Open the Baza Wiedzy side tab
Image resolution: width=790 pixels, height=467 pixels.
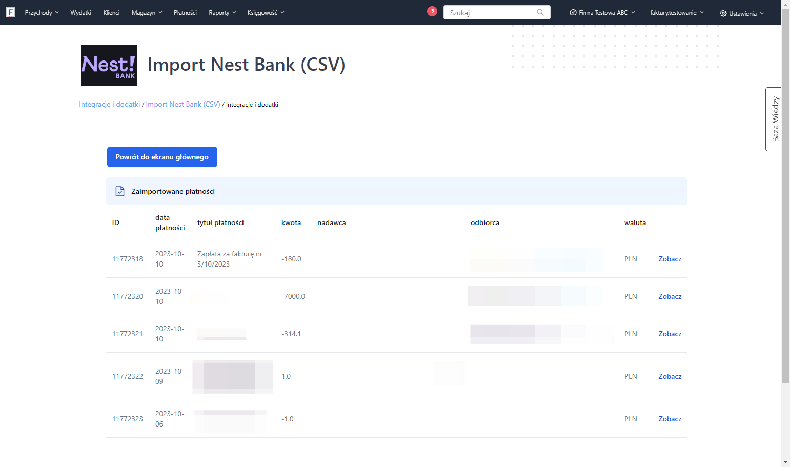pyautogui.click(x=774, y=119)
